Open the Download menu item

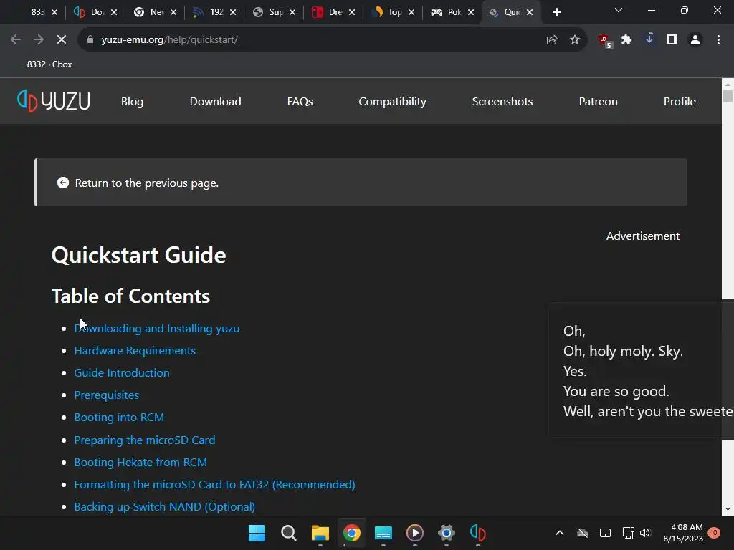pos(215,101)
